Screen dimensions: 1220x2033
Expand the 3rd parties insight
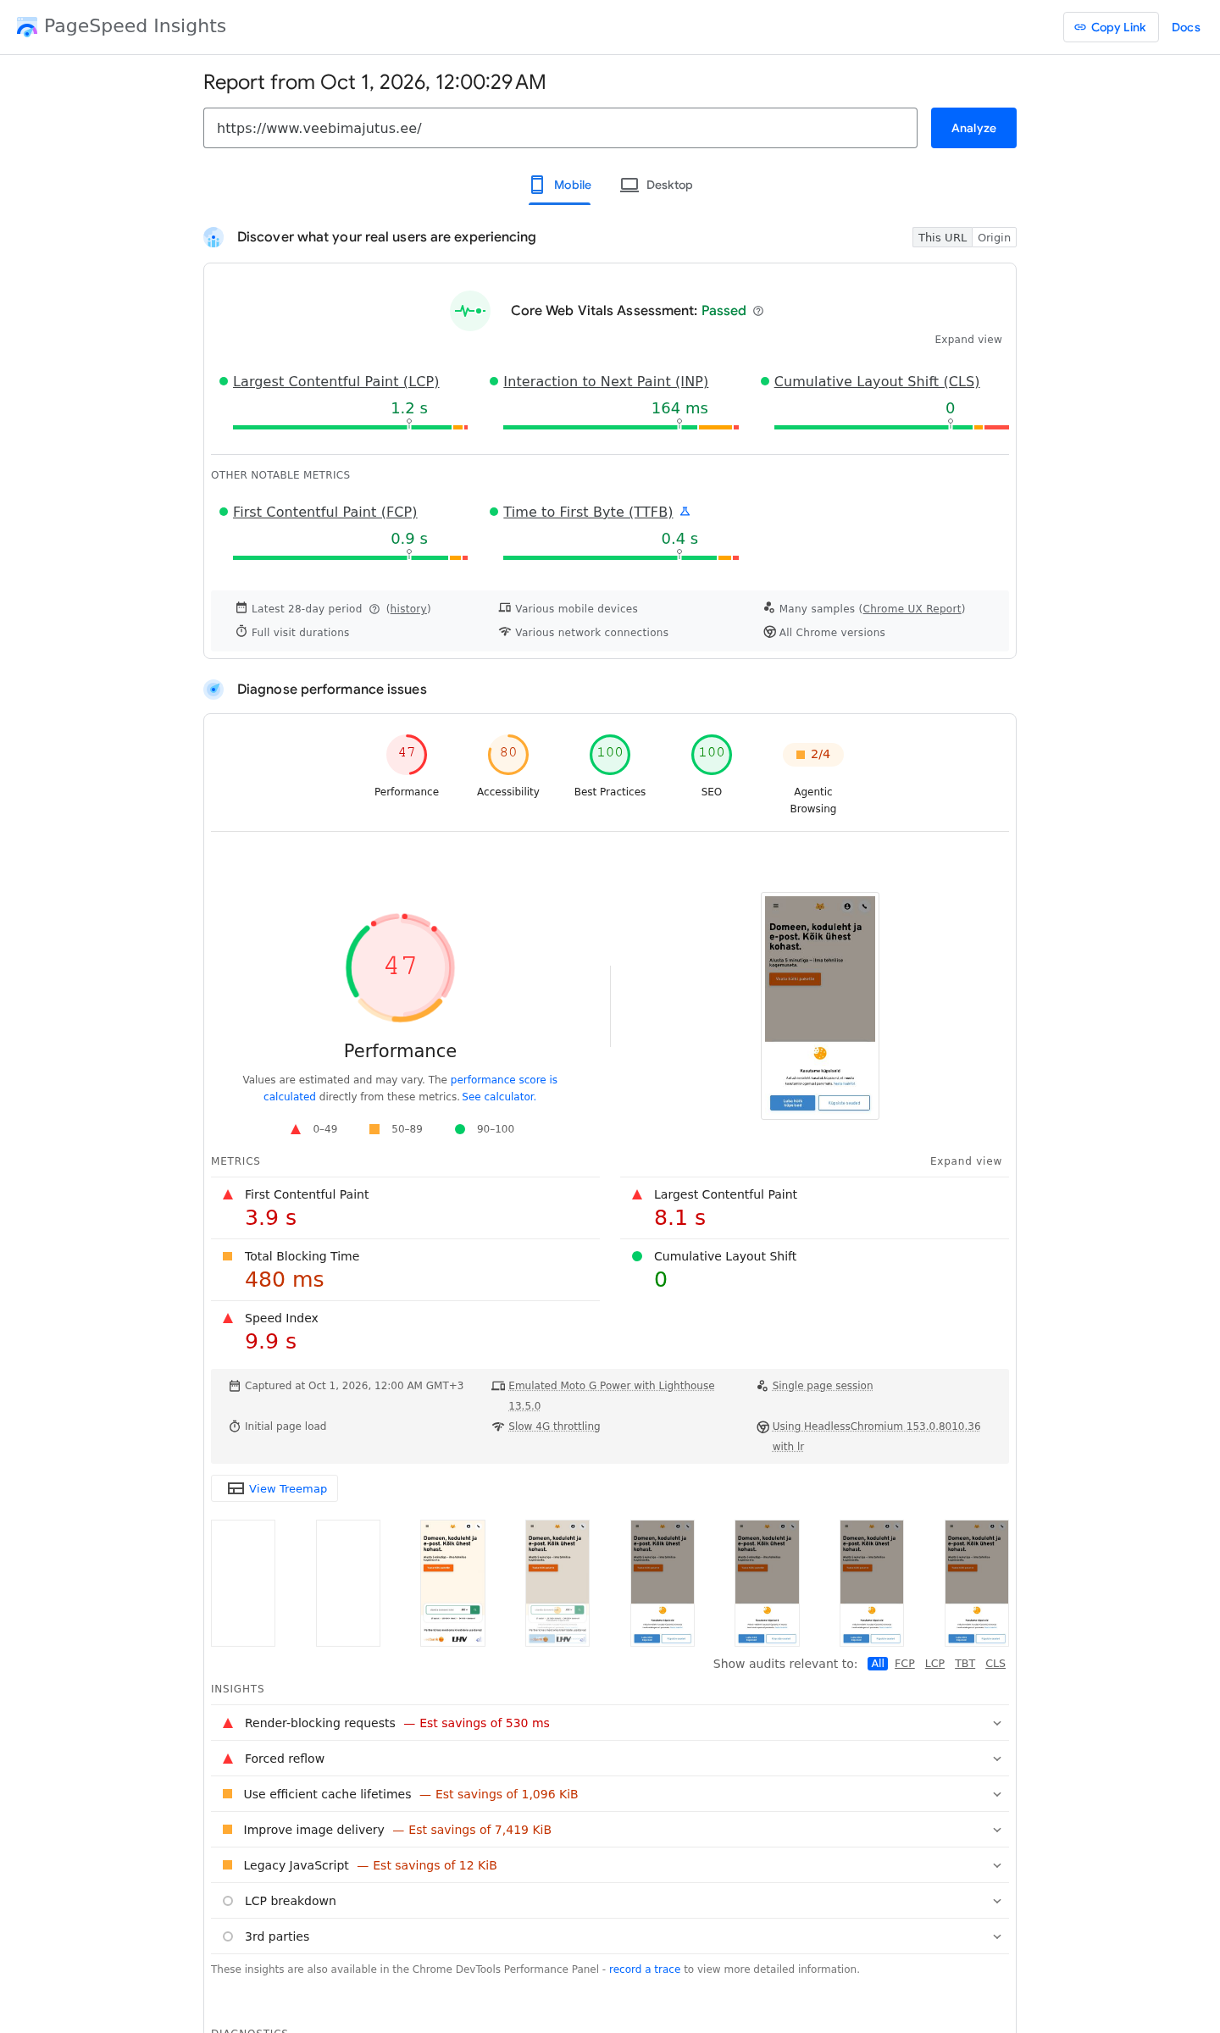610,1936
